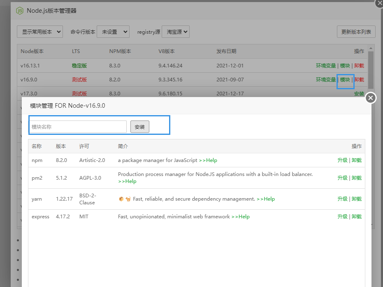Click 升级 for the npm module

(342, 160)
